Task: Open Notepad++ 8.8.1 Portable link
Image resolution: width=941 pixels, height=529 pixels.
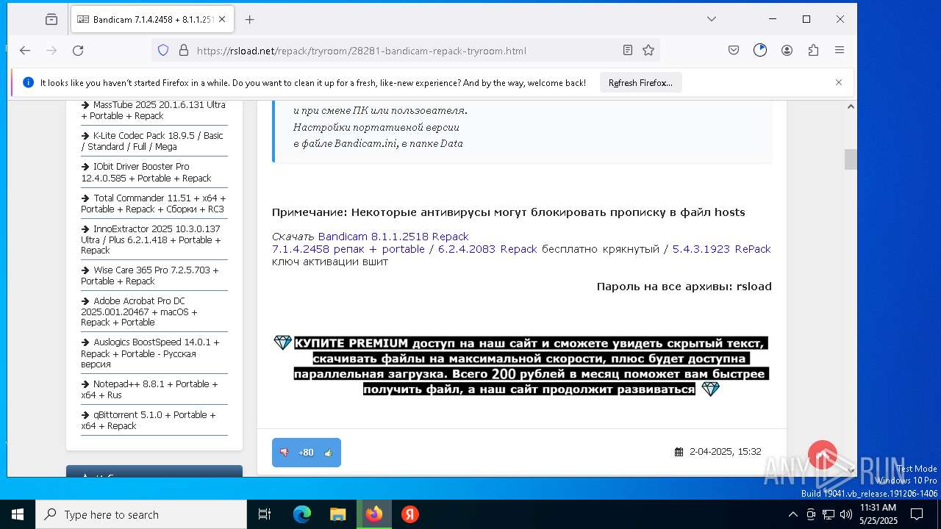Action: [149, 389]
